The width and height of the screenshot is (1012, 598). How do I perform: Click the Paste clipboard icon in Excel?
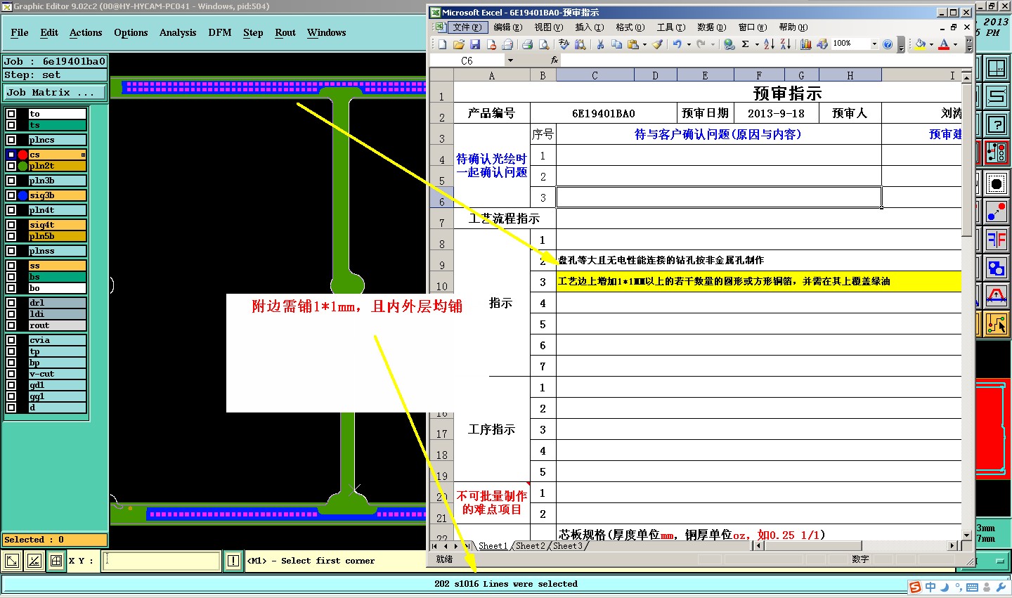click(x=633, y=44)
